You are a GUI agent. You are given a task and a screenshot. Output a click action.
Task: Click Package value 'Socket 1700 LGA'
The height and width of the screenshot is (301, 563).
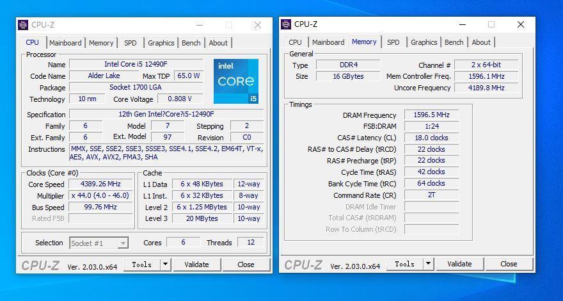(136, 87)
